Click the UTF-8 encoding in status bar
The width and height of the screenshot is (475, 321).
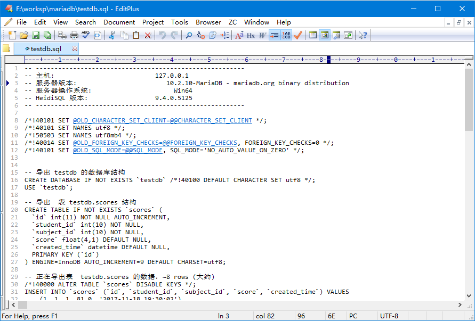pos(389,316)
